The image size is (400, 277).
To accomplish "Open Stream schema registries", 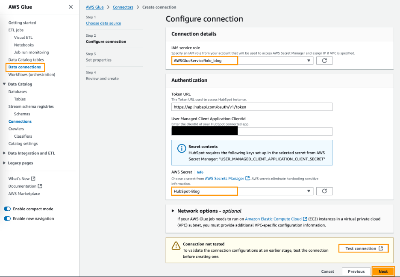I will (31, 106).
